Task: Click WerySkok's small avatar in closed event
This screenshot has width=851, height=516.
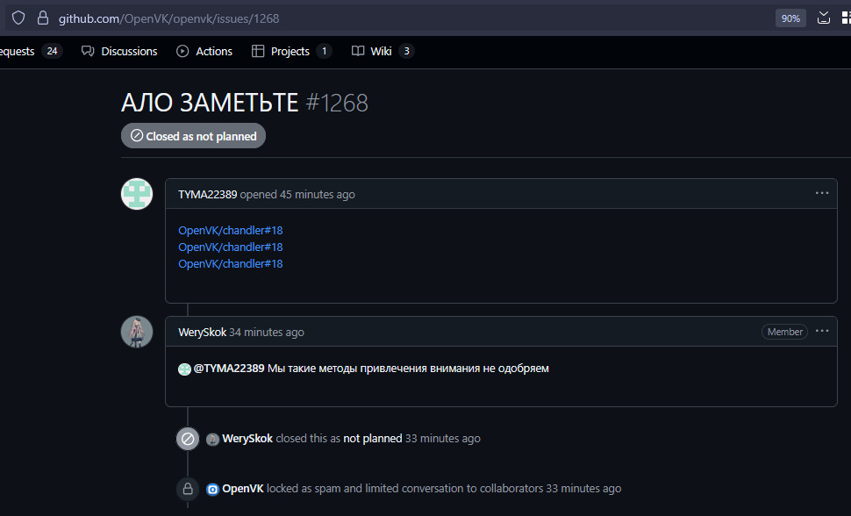Action: (212, 440)
